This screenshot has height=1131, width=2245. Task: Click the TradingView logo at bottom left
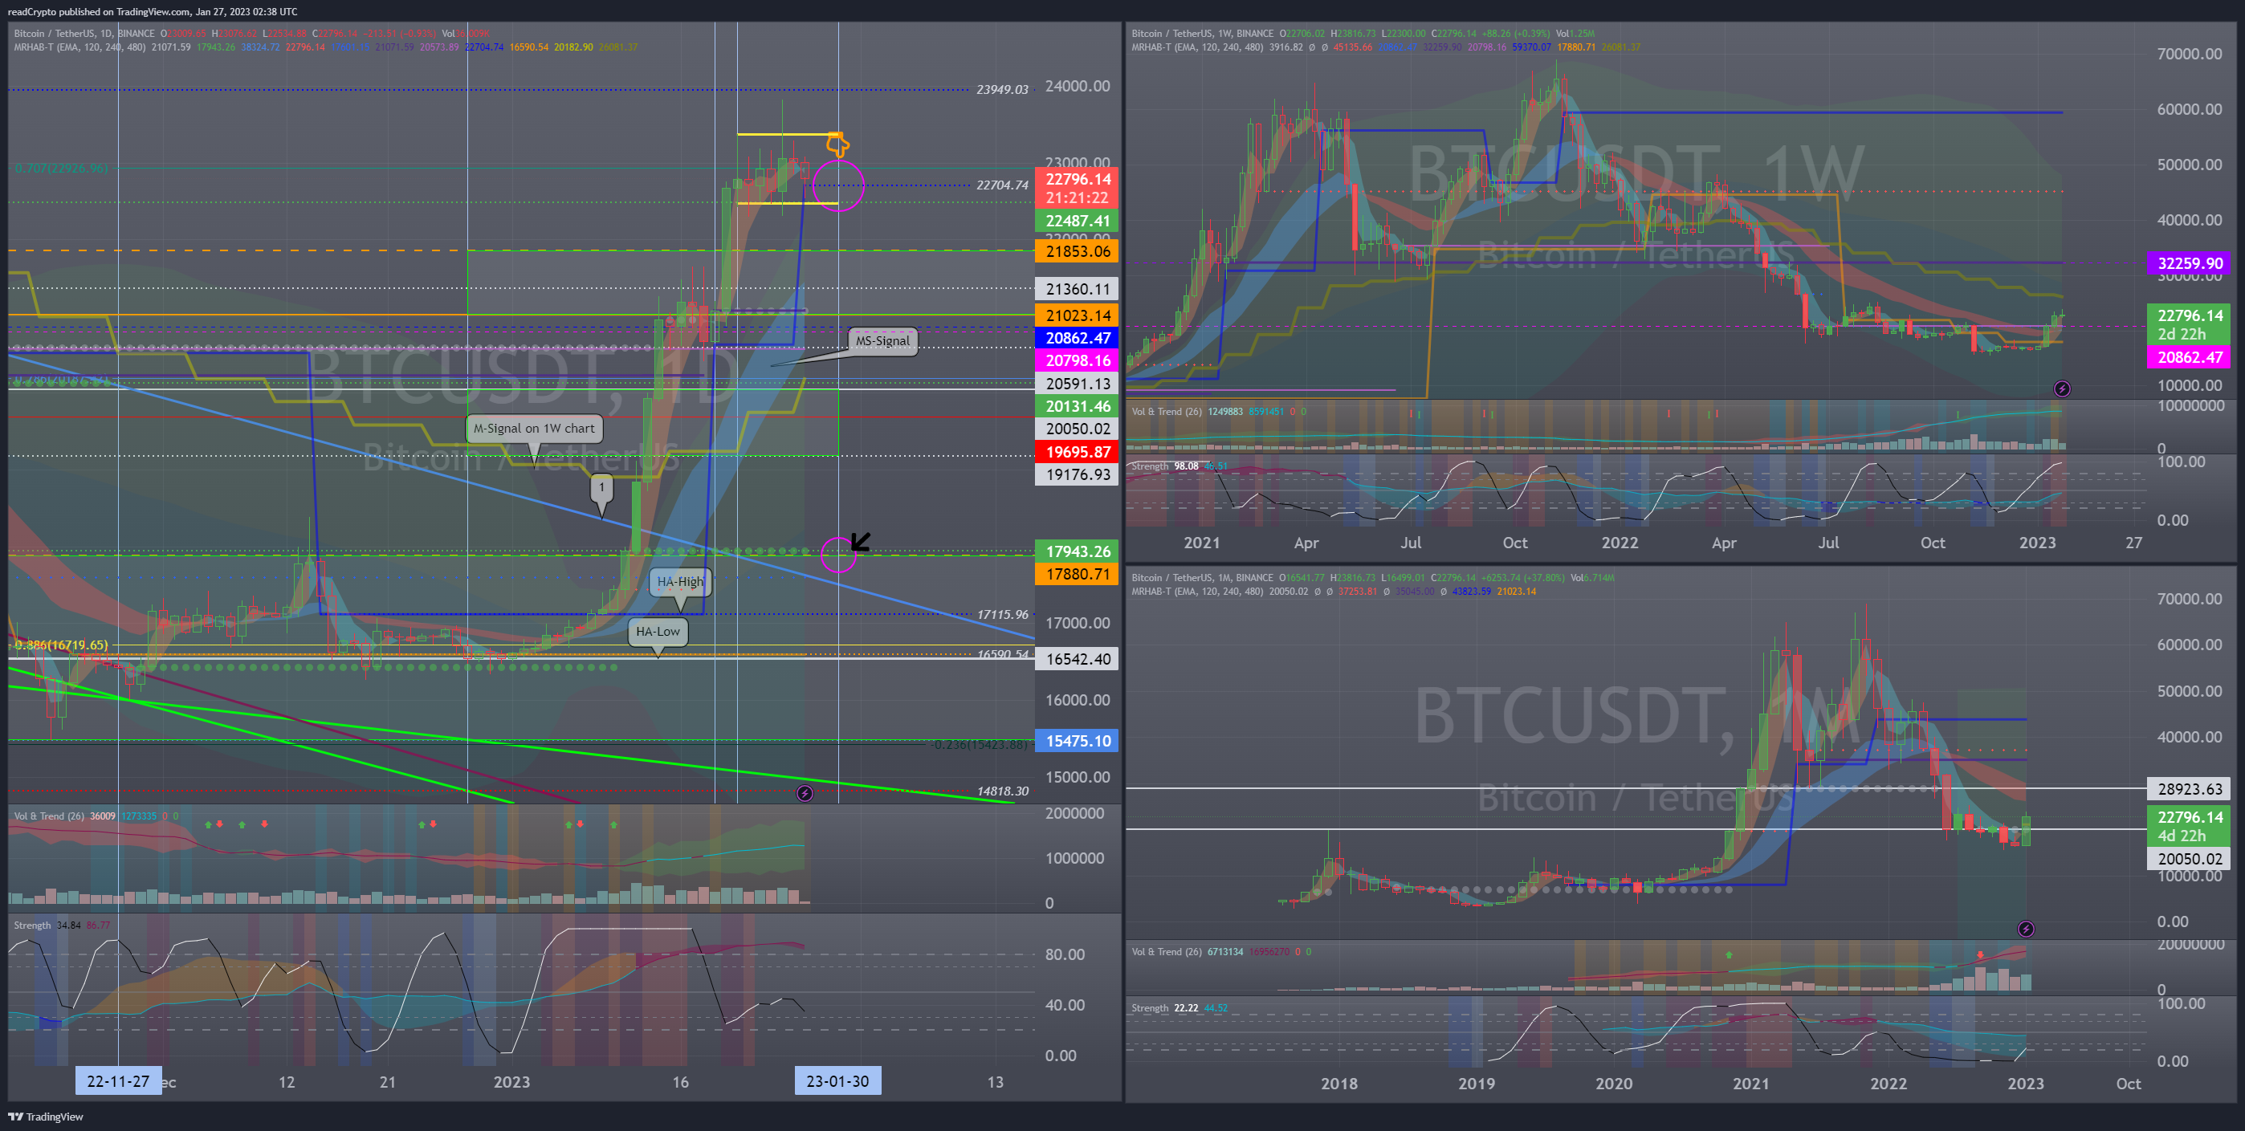(x=45, y=1117)
